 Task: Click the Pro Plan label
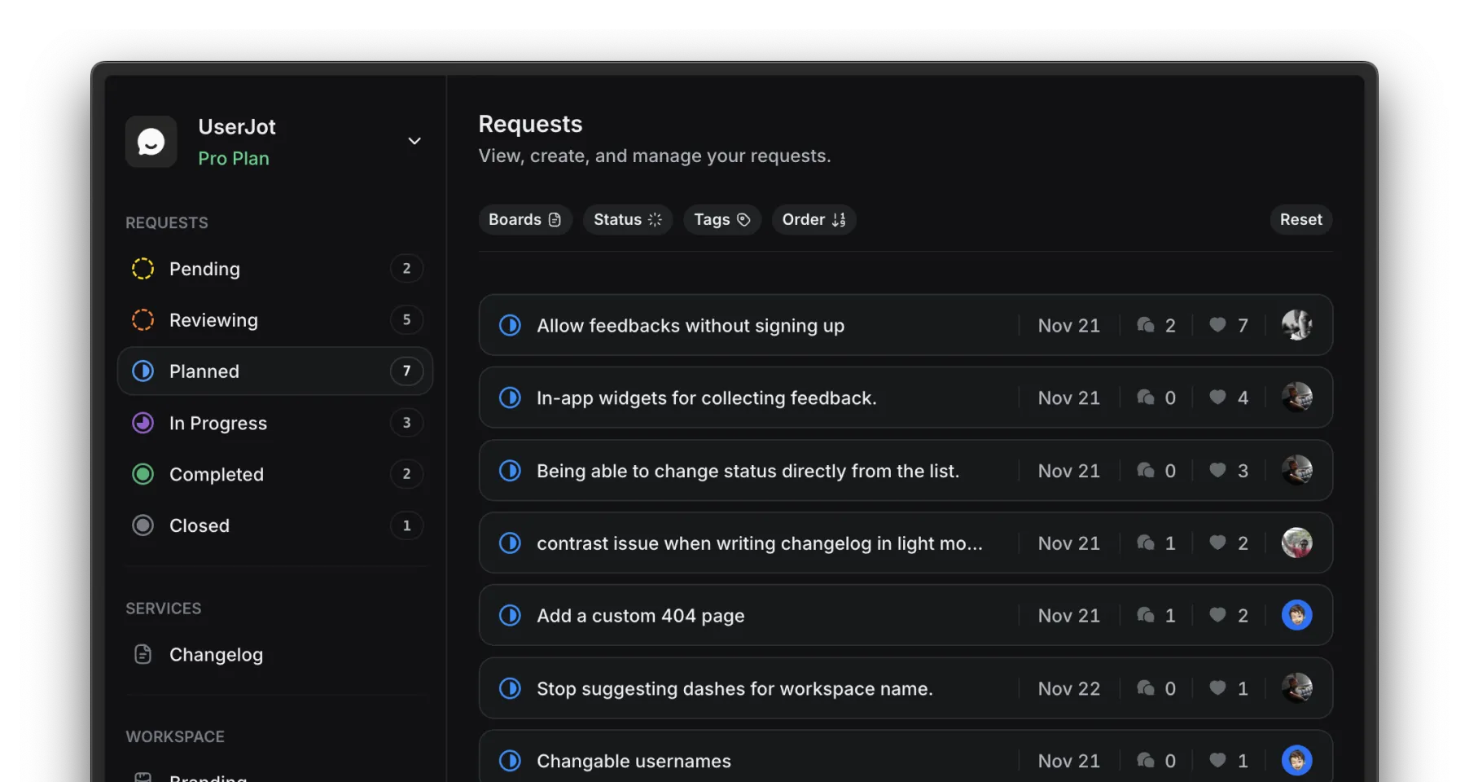pyautogui.click(x=234, y=159)
